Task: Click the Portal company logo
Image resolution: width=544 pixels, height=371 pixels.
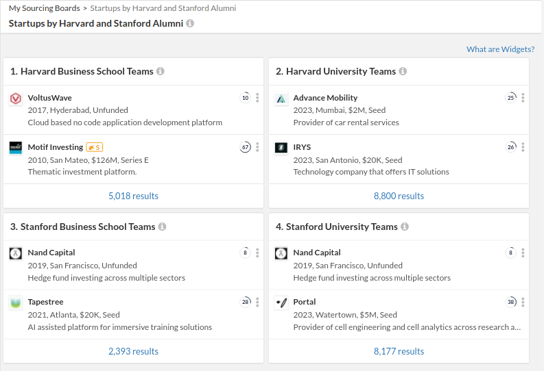Action: [x=281, y=303]
